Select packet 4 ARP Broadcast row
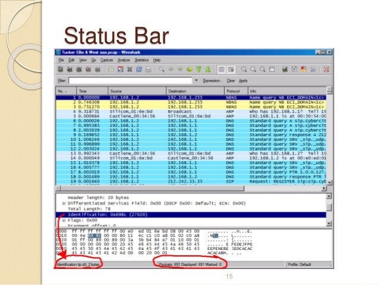The width and height of the screenshot is (379, 285). coord(191,111)
